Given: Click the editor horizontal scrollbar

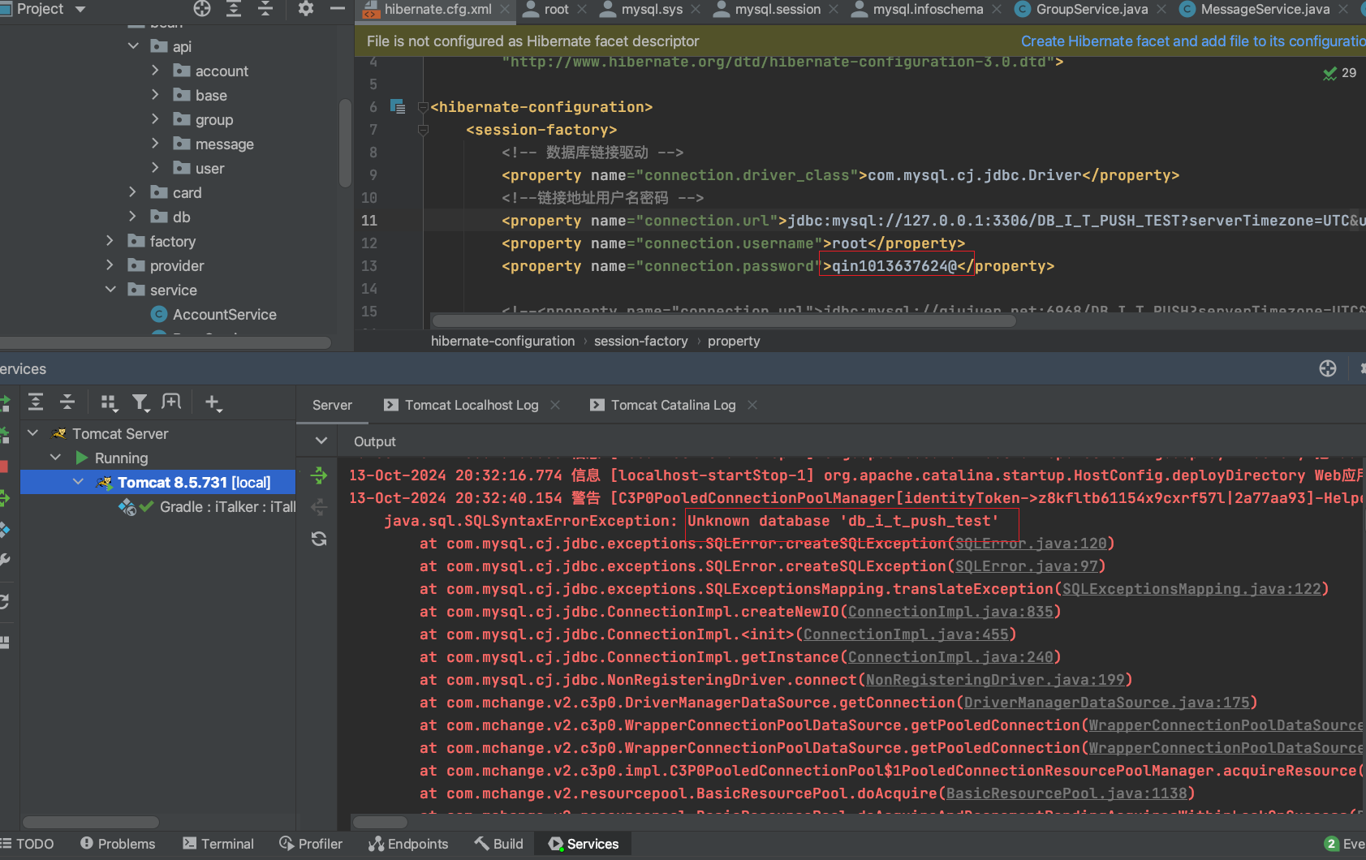Looking at the screenshot, I should point(722,321).
